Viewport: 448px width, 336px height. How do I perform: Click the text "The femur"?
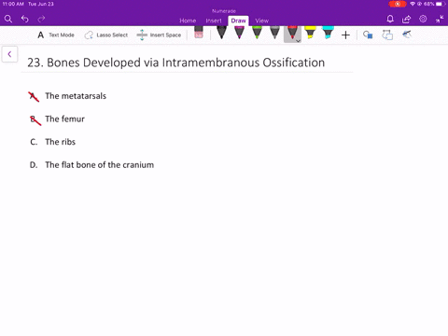click(x=64, y=119)
